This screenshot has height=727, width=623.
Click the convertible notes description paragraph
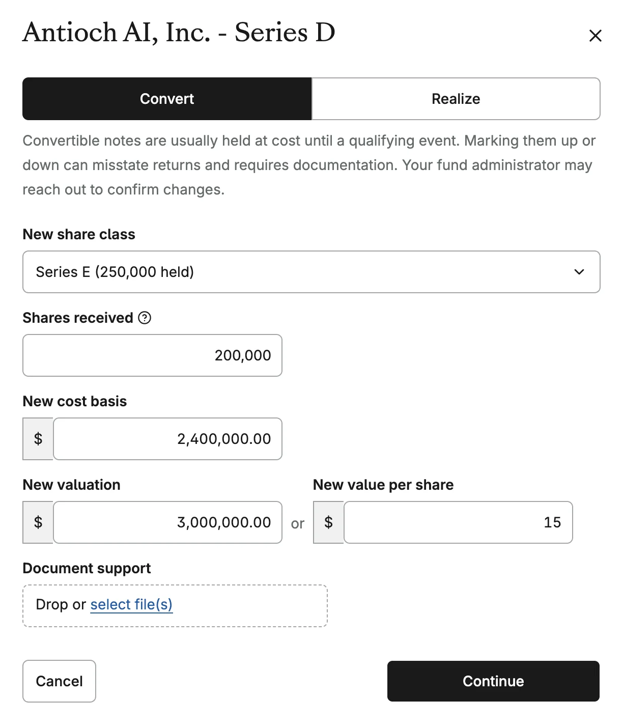(x=309, y=165)
